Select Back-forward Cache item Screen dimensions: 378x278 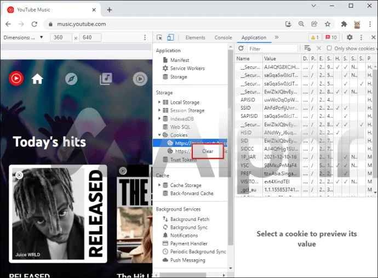tap(192, 194)
